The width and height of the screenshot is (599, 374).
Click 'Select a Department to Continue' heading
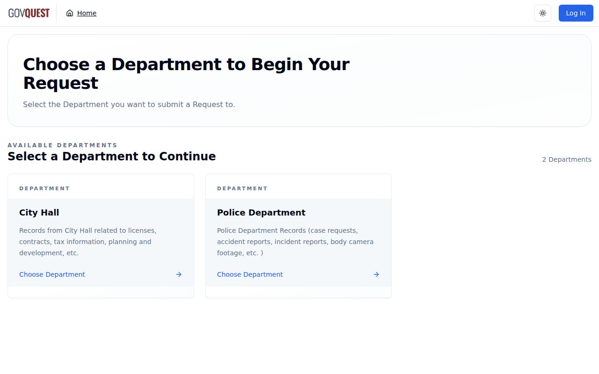(112, 156)
